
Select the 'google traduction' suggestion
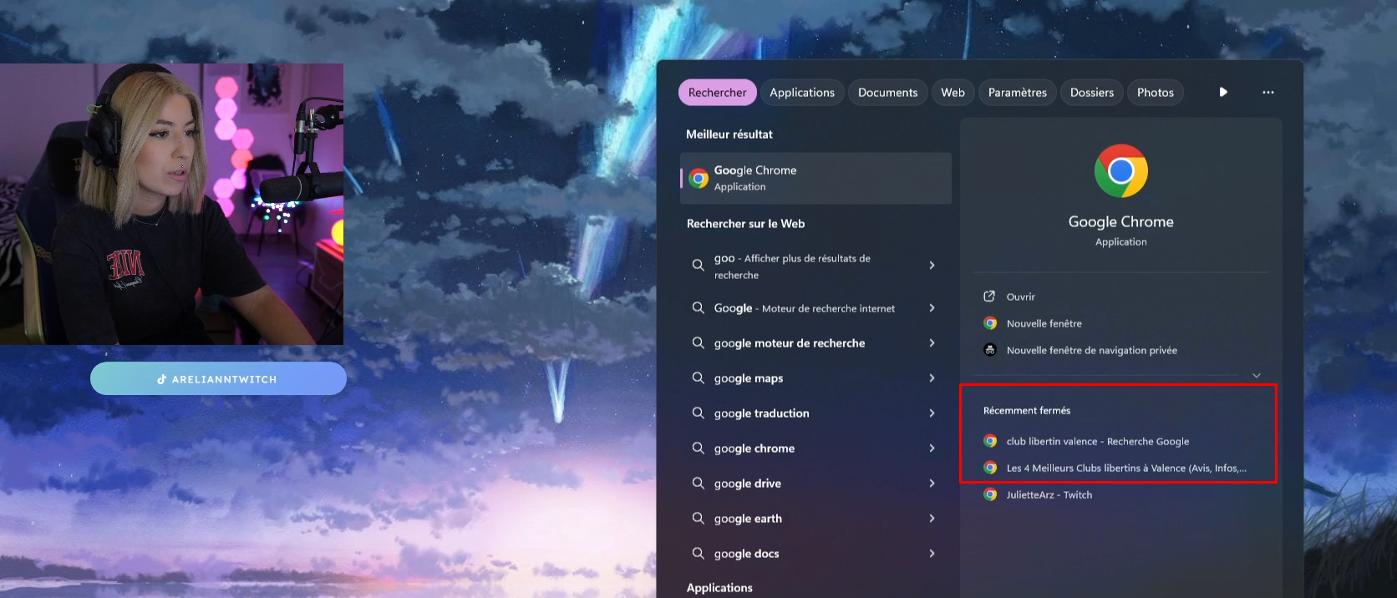(x=815, y=413)
